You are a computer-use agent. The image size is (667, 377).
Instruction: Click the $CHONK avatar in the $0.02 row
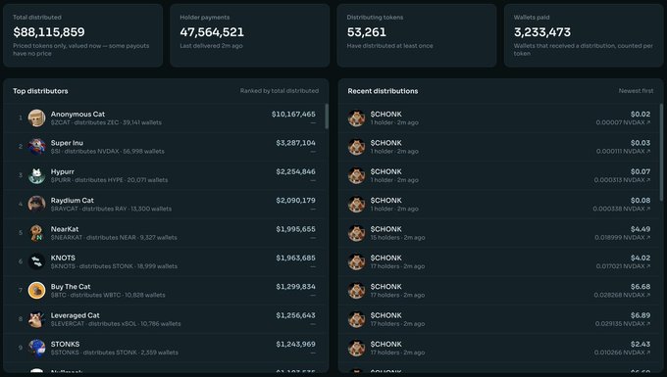(x=356, y=118)
